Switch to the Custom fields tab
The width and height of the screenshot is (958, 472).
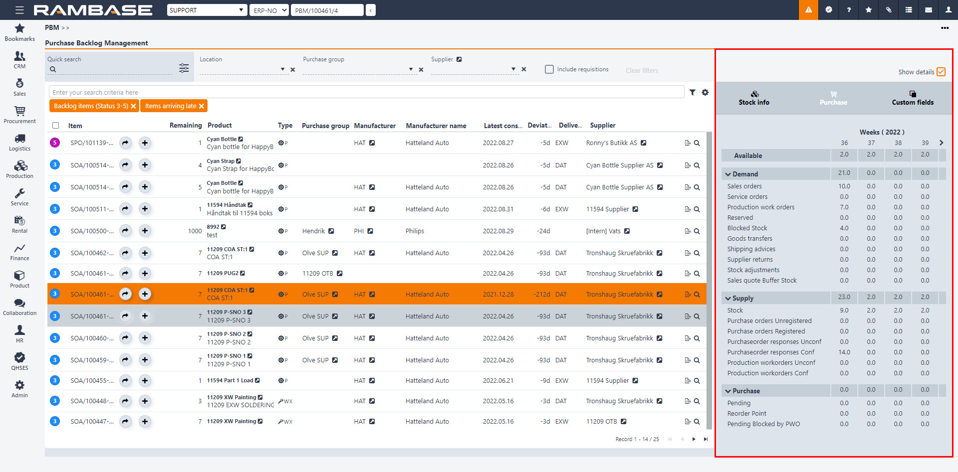click(x=913, y=98)
